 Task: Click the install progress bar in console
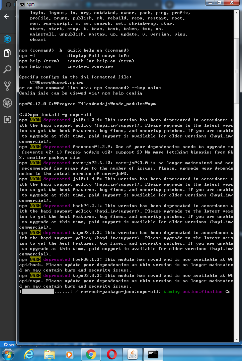click(46, 292)
